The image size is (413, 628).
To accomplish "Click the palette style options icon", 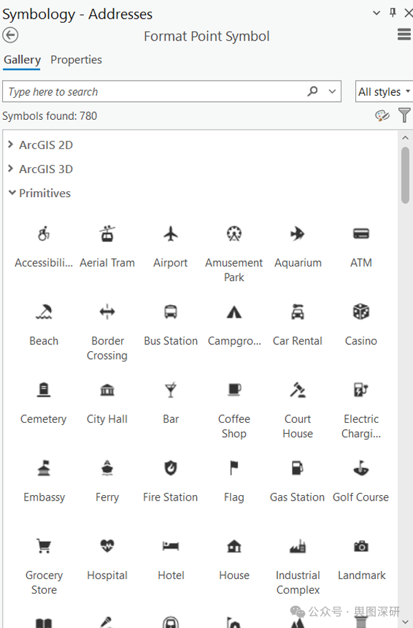I will [382, 116].
